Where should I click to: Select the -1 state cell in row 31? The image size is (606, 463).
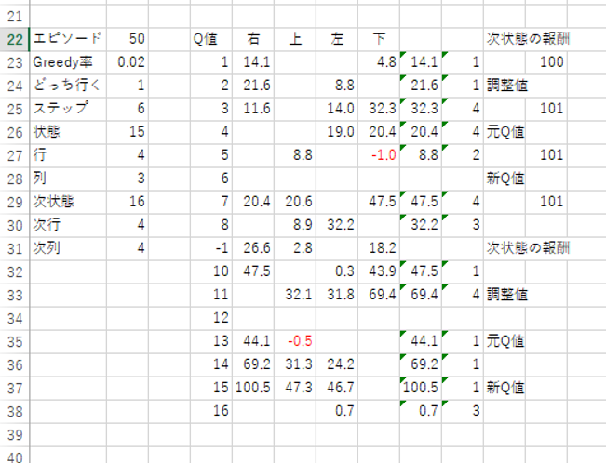pos(211,248)
